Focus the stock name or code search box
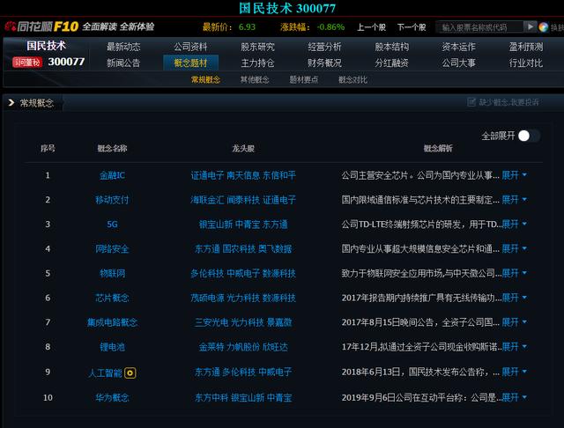This screenshot has width=564, height=428. pyautogui.click(x=479, y=27)
